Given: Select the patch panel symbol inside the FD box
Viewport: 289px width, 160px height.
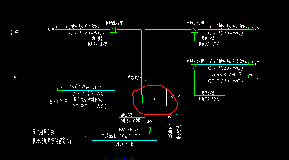Looking at the screenshot, I should pos(145,99).
